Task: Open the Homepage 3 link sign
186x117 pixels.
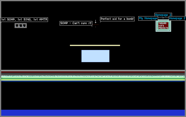Action: point(163,15)
